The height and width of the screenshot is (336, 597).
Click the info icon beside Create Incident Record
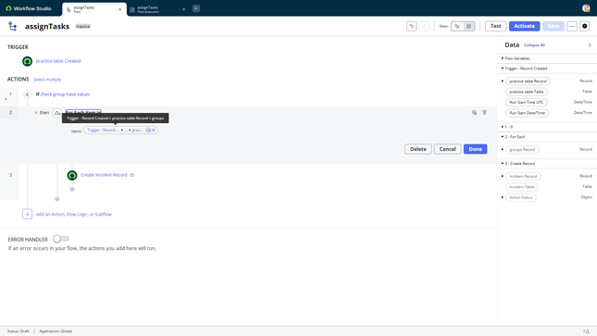click(132, 175)
